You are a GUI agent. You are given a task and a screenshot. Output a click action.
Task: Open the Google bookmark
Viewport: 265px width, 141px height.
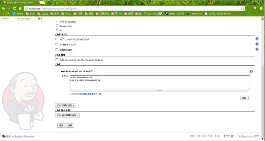pos(18,14)
